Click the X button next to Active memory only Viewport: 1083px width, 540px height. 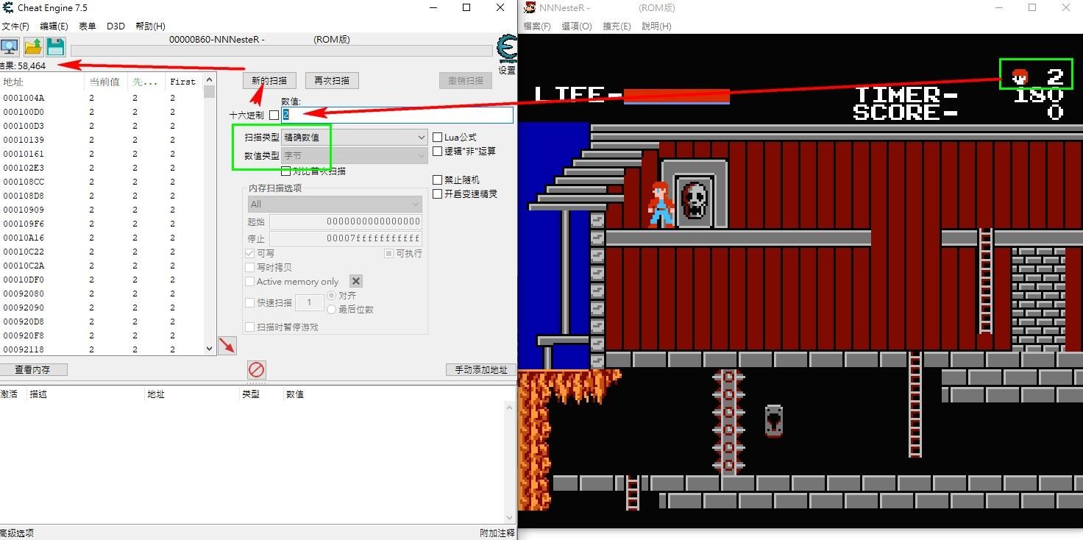coord(356,281)
